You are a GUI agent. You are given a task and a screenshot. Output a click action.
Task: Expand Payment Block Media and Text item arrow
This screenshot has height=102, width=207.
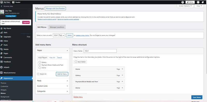(122, 81)
